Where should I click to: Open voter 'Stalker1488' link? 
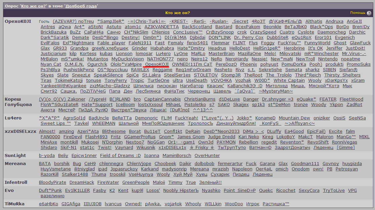[x=75, y=174]
